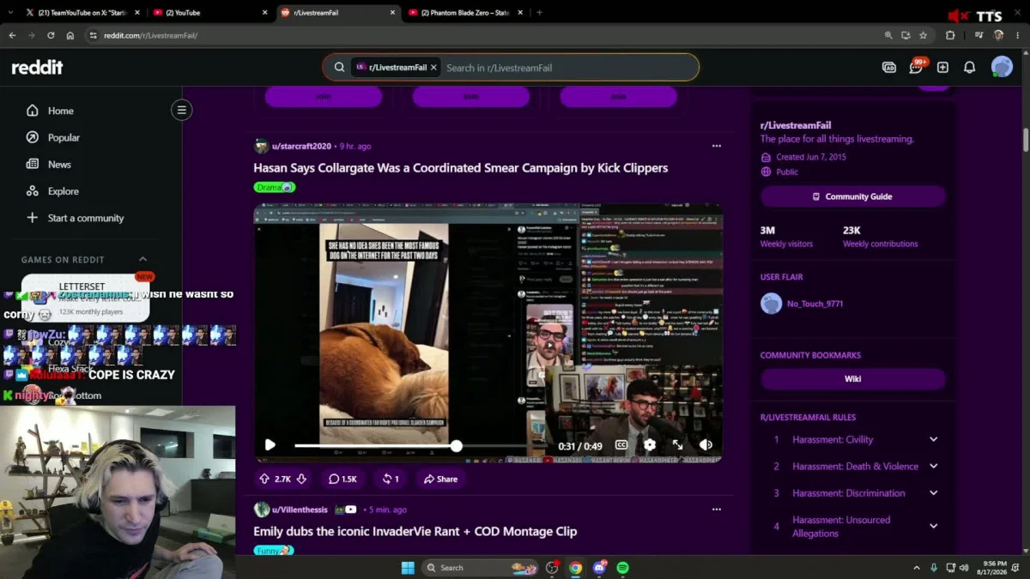Collapse the left navigation with hamburger button

coord(181,110)
